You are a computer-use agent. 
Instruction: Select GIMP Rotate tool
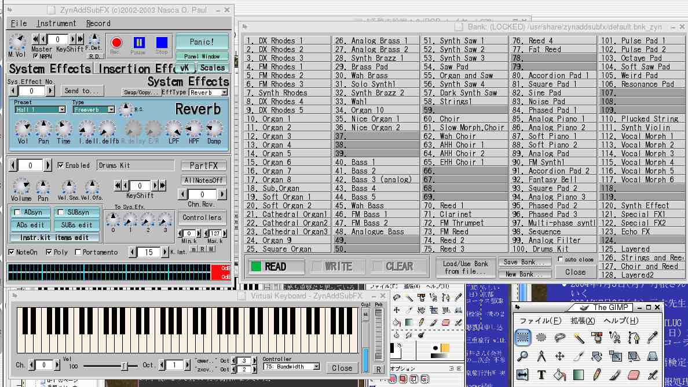tap(596, 356)
